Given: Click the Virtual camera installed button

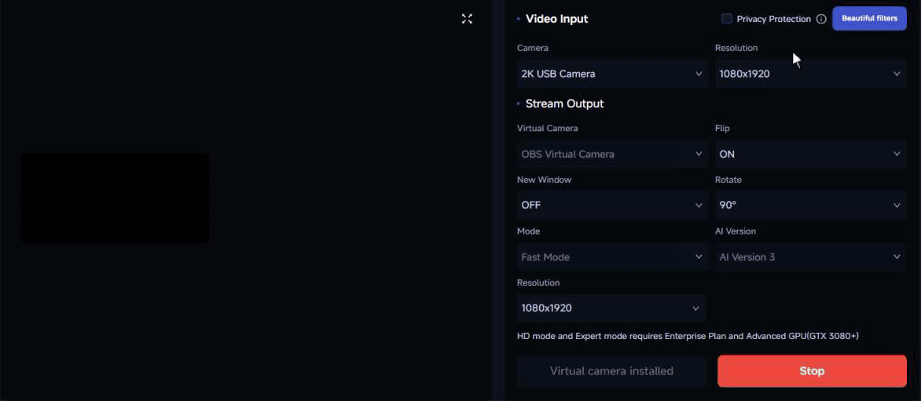Looking at the screenshot, I should pos(611,371).
